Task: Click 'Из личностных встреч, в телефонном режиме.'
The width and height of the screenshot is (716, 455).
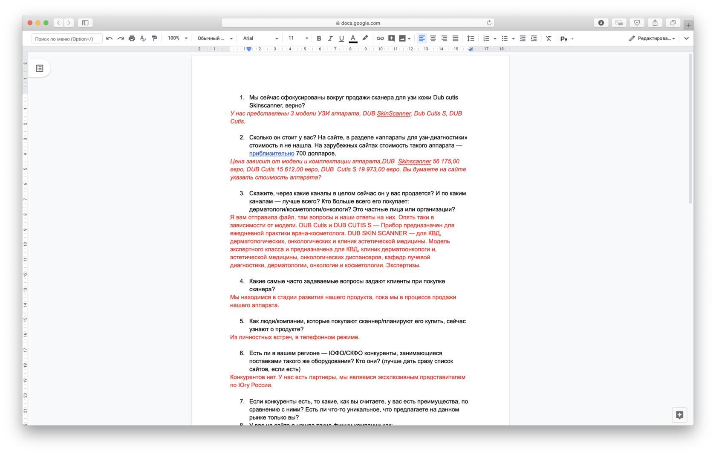Action: point(295,337)
